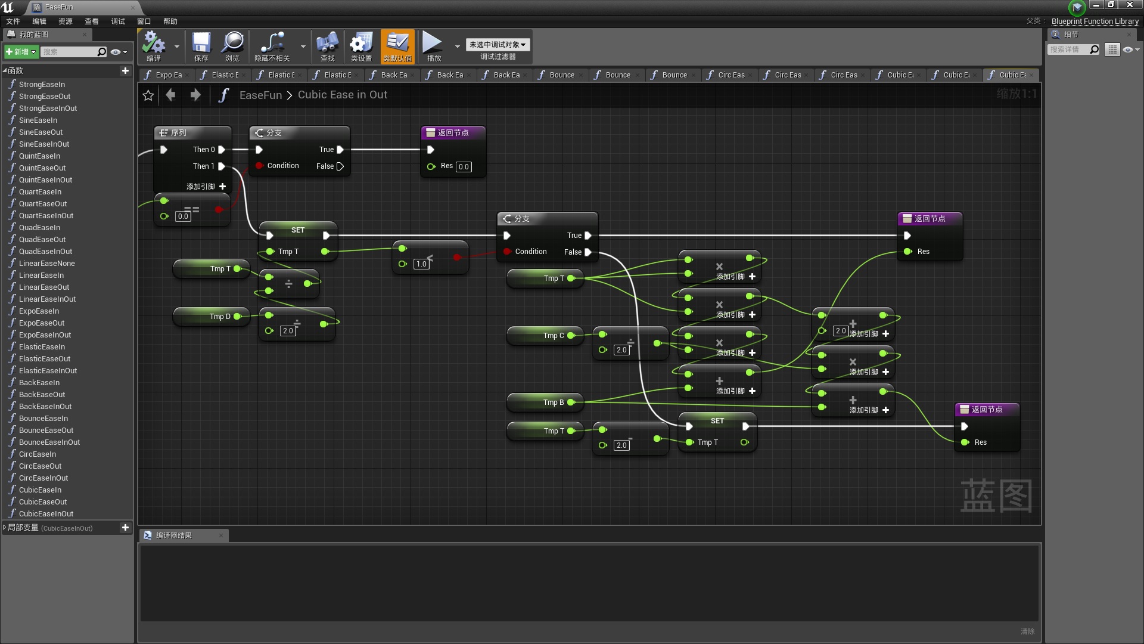Click the Play simulation icon
The width and height of the screenshot is (1144, 644).
pos(433,44)
